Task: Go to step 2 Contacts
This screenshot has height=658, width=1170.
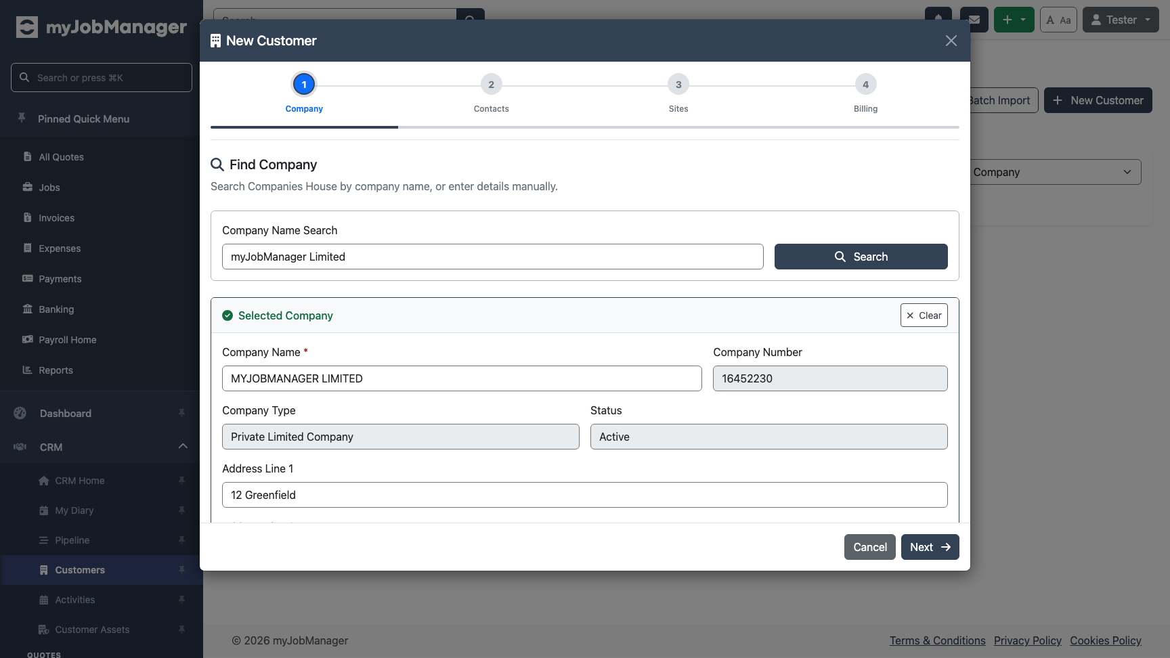Action: [x=492, y=85]
